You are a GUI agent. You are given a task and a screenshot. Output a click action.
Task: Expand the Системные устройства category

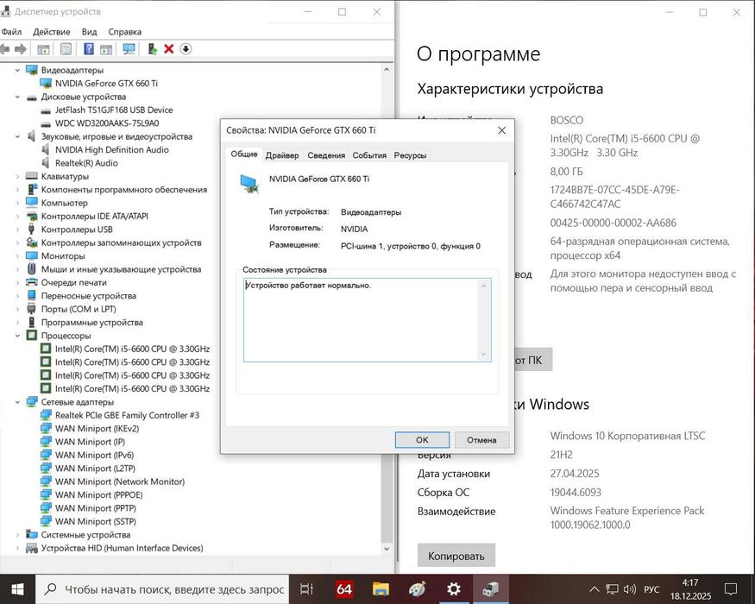17,535
